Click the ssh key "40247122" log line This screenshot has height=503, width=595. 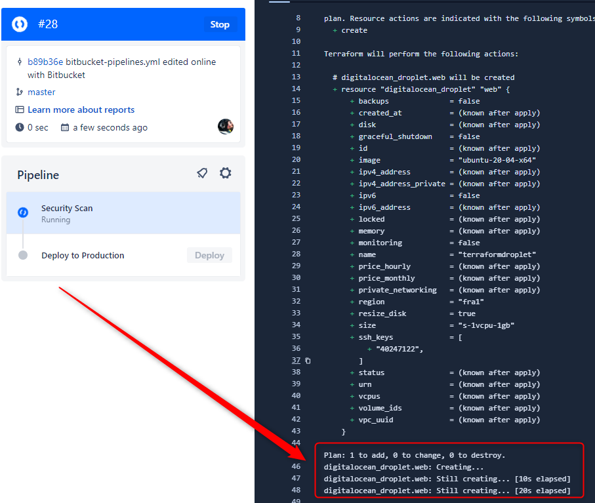[x=395, y=349]
